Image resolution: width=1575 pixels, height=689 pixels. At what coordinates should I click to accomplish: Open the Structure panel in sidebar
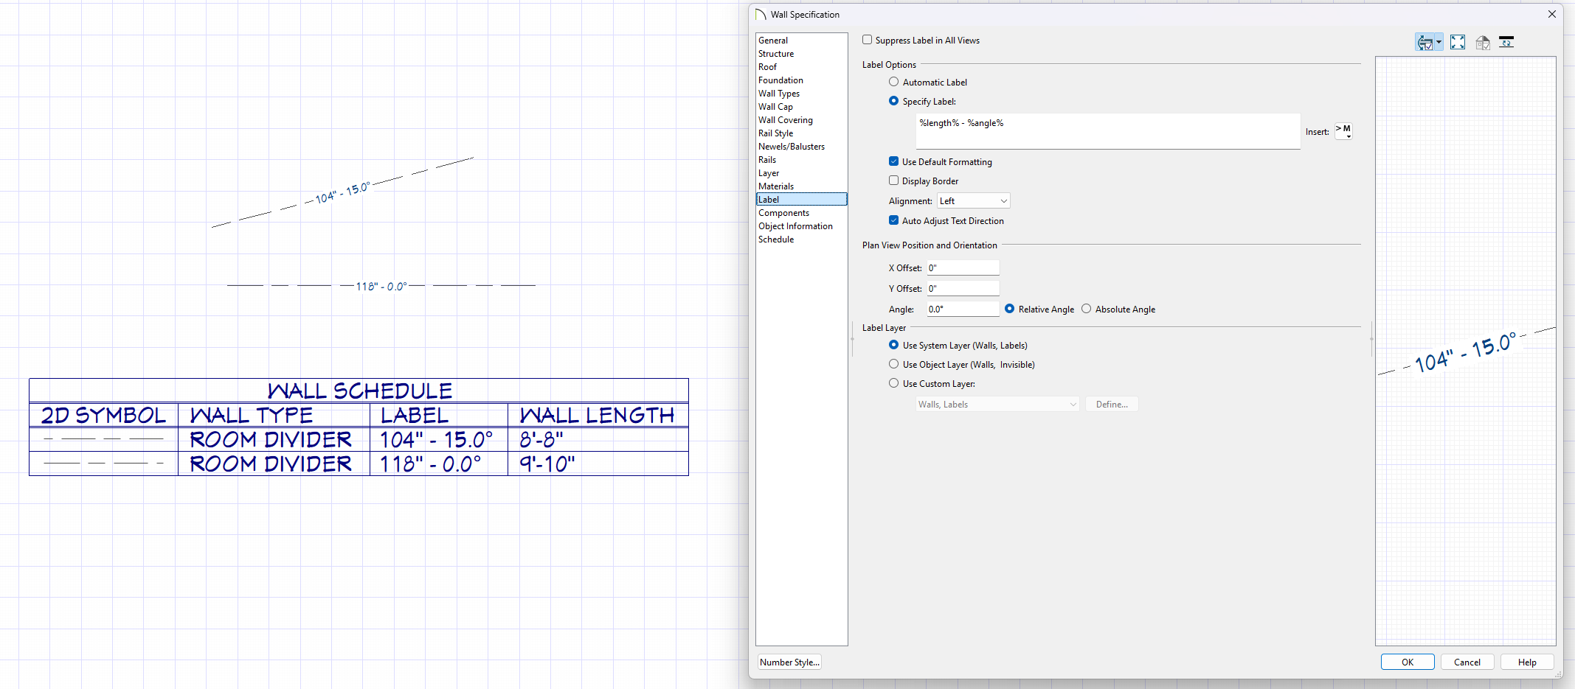click(776, 54)
